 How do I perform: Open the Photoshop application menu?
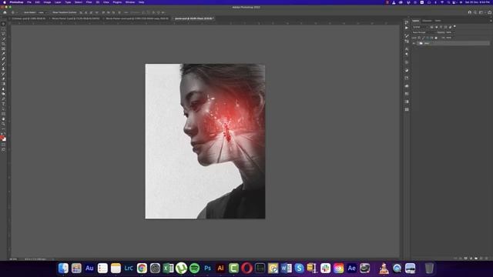point(16,2)
